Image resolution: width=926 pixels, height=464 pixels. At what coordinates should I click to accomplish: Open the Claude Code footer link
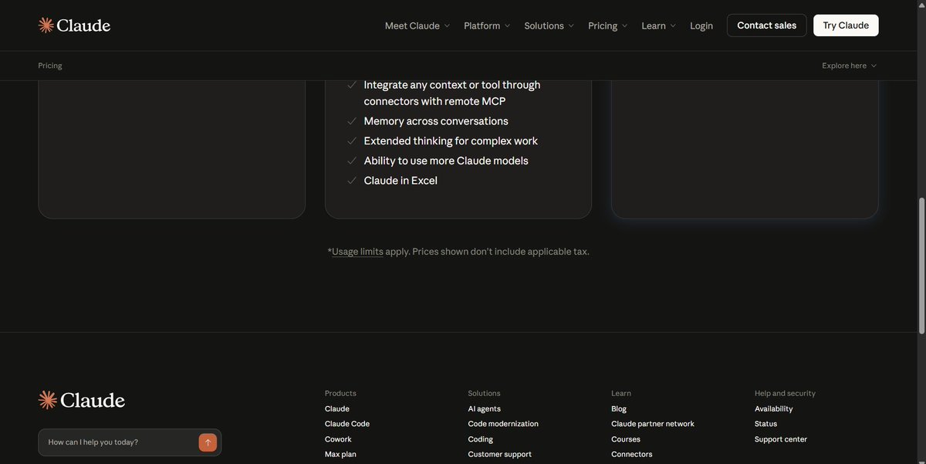347,424
